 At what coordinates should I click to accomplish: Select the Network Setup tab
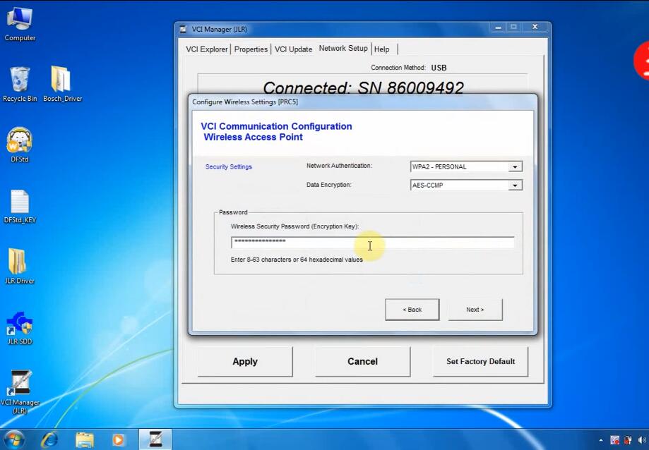[x=343, y=49]
